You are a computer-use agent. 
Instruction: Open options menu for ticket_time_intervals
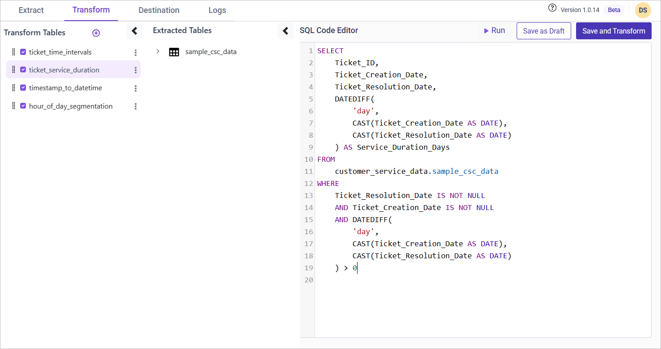click(135, 53)
